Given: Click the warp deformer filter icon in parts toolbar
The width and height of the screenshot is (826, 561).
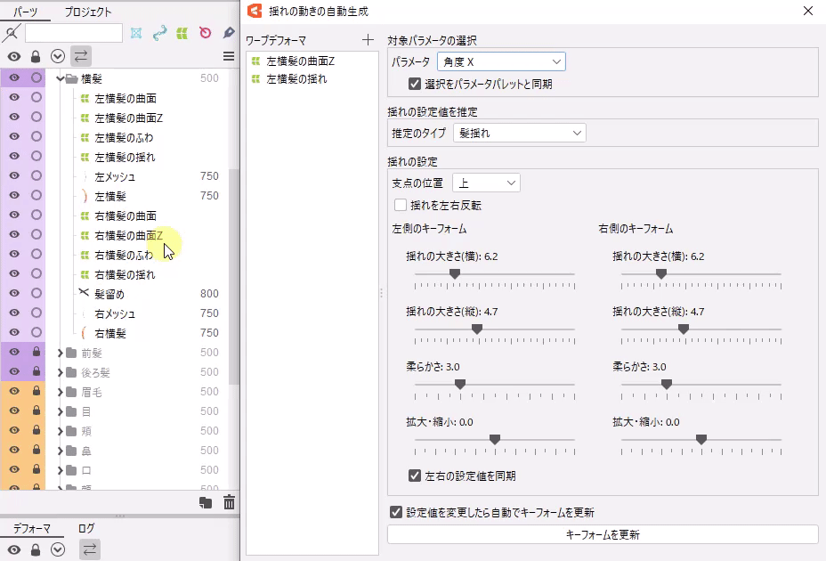Looking at the screenshot, I should click(182, 33).
